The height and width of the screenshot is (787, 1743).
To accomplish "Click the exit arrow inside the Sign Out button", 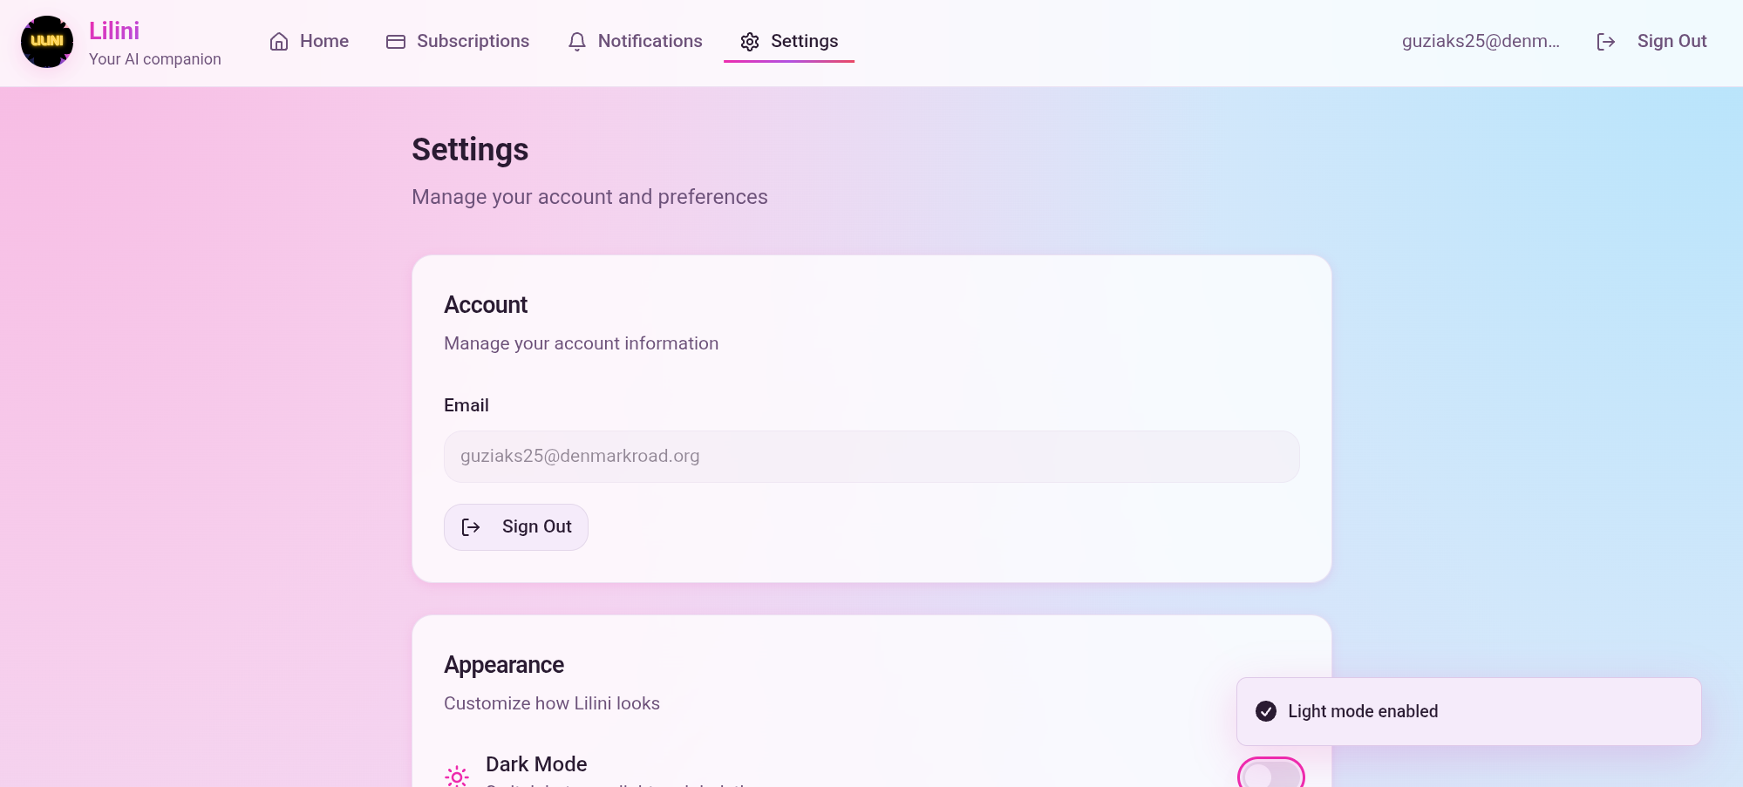I will point(471,527).
